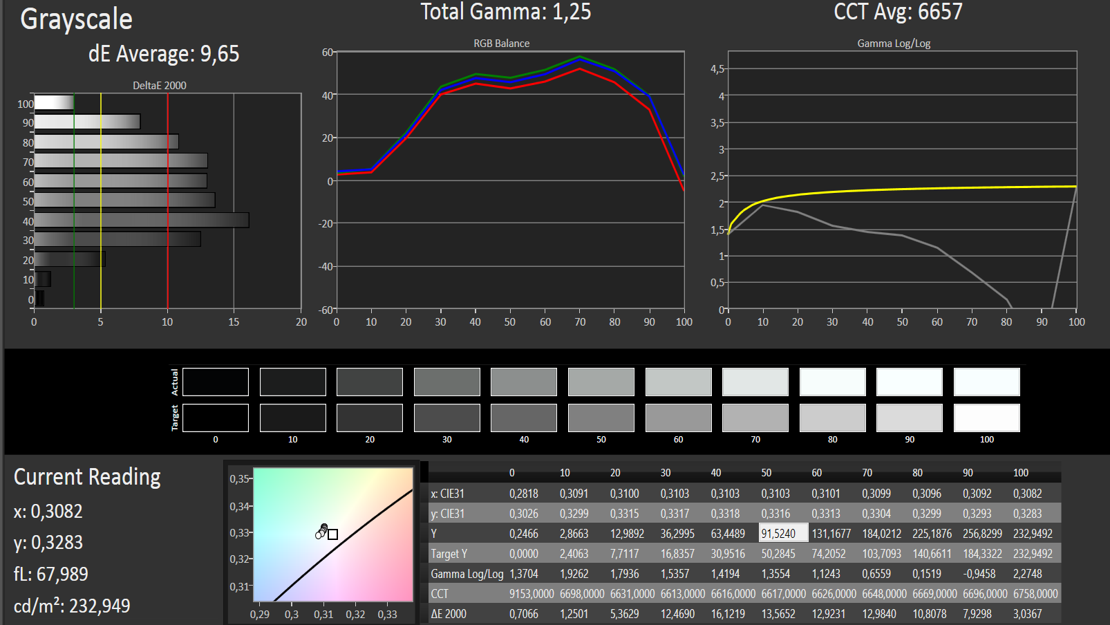Choose the Target swatch at 100 percent
1110x625 pixels.
click(987, 418)
